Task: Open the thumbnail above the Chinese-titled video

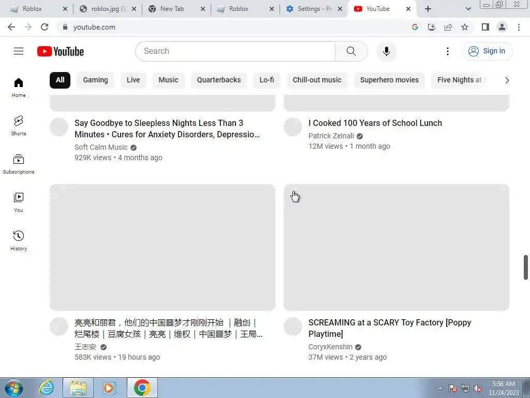Action: coord(163,247)
